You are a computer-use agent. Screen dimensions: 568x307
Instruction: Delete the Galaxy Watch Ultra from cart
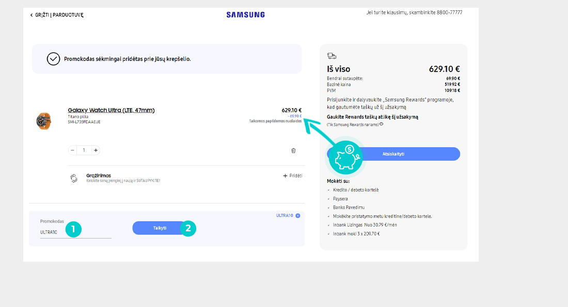point(293,150)
